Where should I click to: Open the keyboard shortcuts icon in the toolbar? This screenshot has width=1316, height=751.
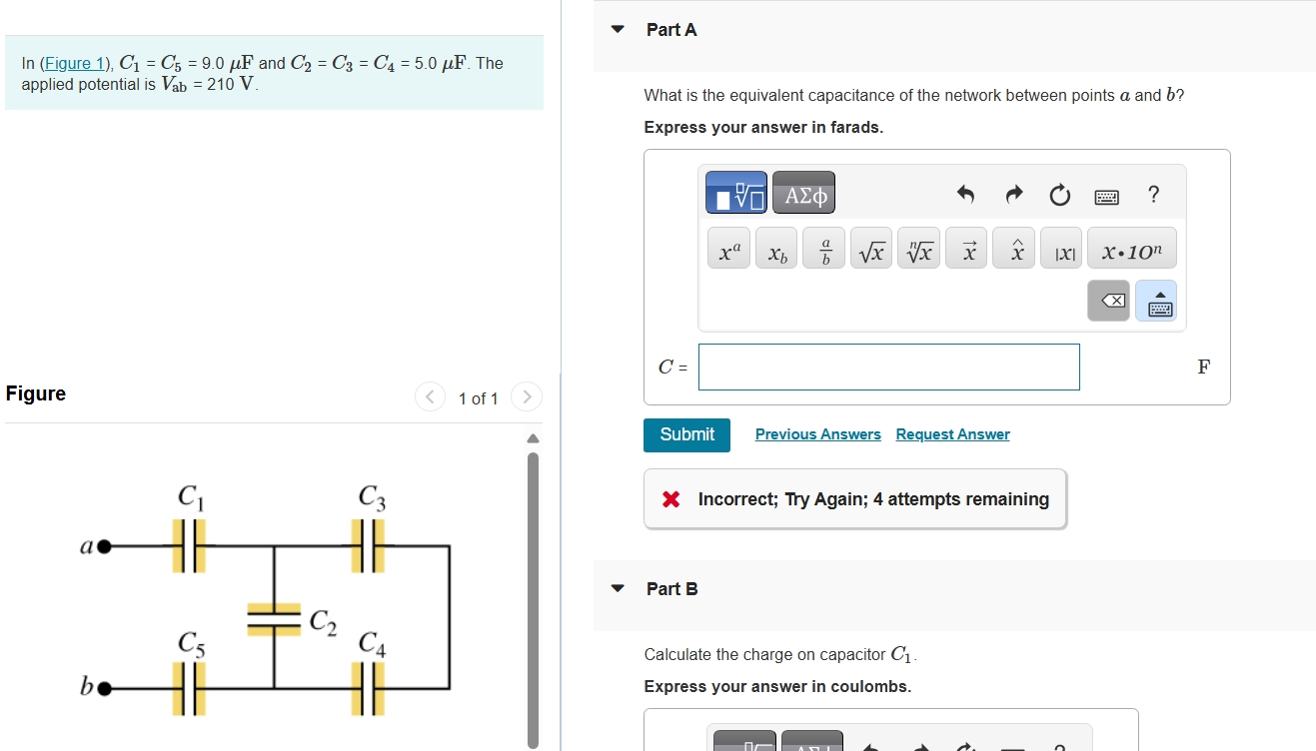[1107, 196]
